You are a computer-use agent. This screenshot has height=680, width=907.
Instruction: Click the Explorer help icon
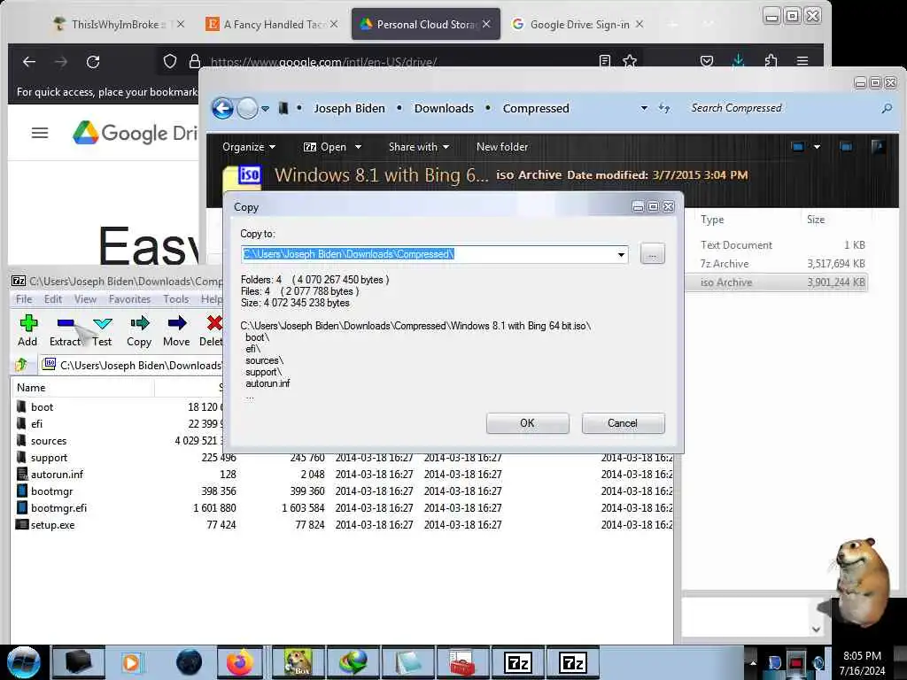pyautogui.click(x=878, y=147)
